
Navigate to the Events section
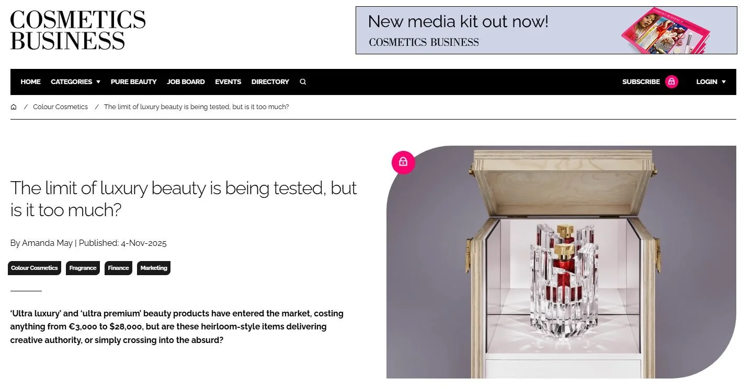point(228,82)
